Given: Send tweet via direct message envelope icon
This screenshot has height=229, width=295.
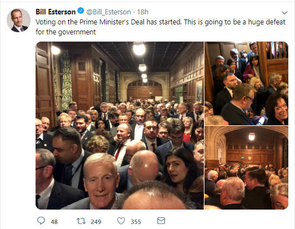Looking at the screenshot, I should [x=161, y=221].
